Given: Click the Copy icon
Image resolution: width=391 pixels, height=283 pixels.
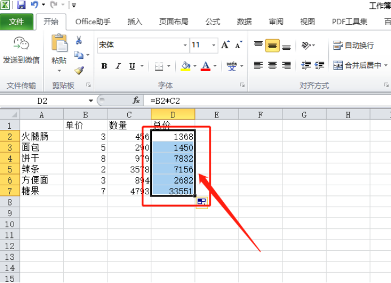Looking at the screenshot, I should pyautogui.click(x=79, y=55).
